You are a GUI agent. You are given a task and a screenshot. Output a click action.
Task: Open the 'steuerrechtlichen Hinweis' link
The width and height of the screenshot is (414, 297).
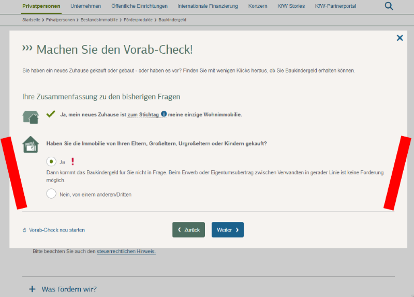[126, 251]
